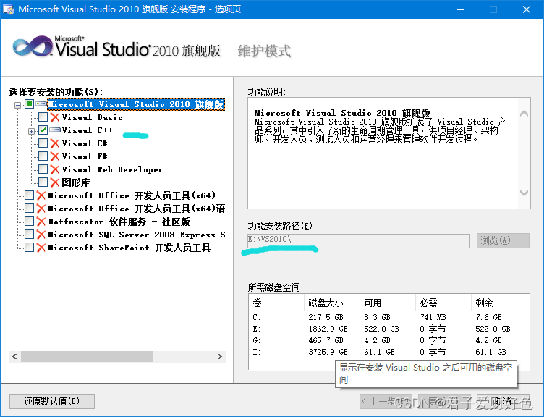The width and height of the screenshot is (544, 417).
Task: Click the 浏览(W)... browse button
Action: pyautogui.click(x=503, y=240)
